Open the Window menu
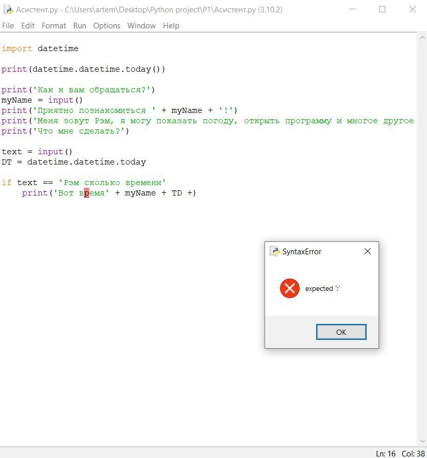The height and width of the screenshot is (458, 427). point(141,26)
